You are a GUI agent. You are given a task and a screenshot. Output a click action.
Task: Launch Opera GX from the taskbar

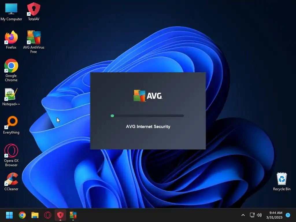[x=48, y=215]
